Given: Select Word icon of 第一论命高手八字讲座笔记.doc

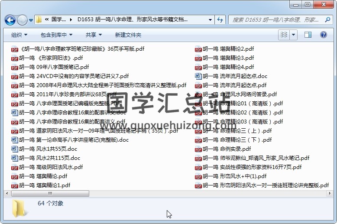Looking at the screenshot, I should (x=14, y=140).
